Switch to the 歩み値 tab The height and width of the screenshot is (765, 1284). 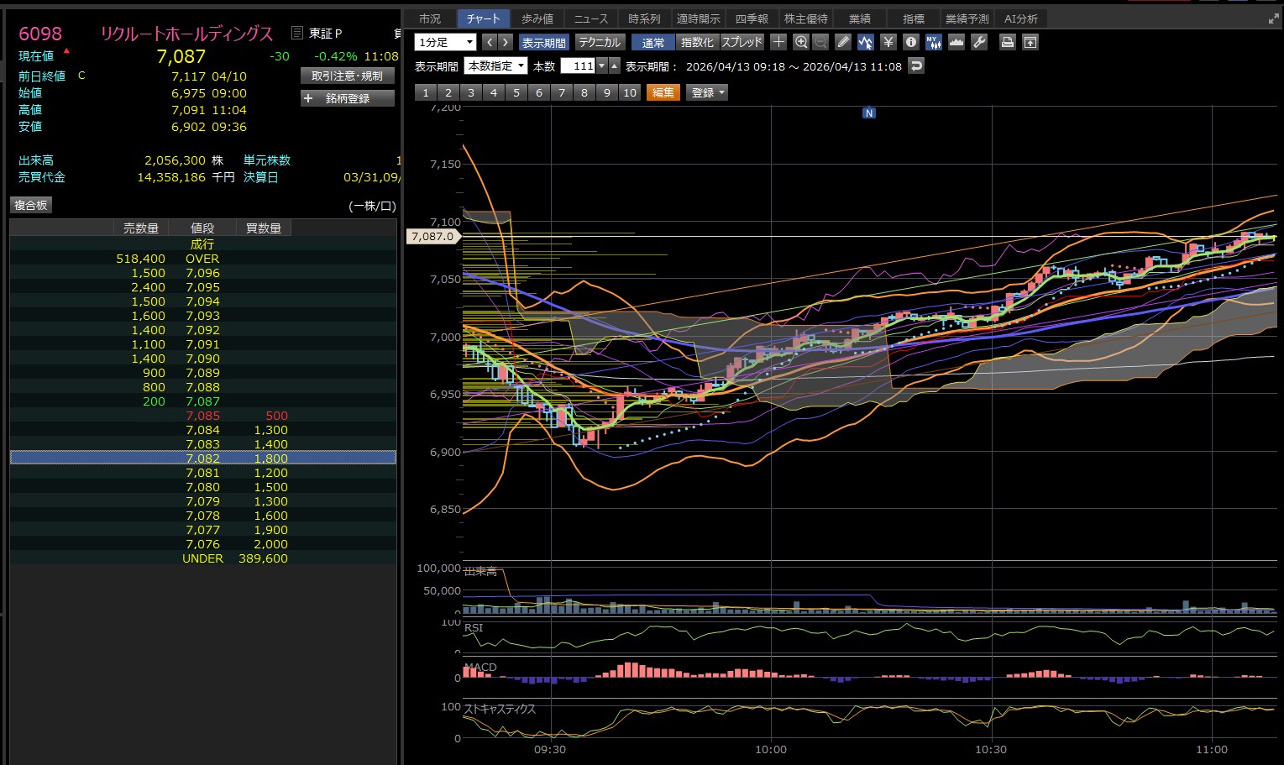coord(537,18)
